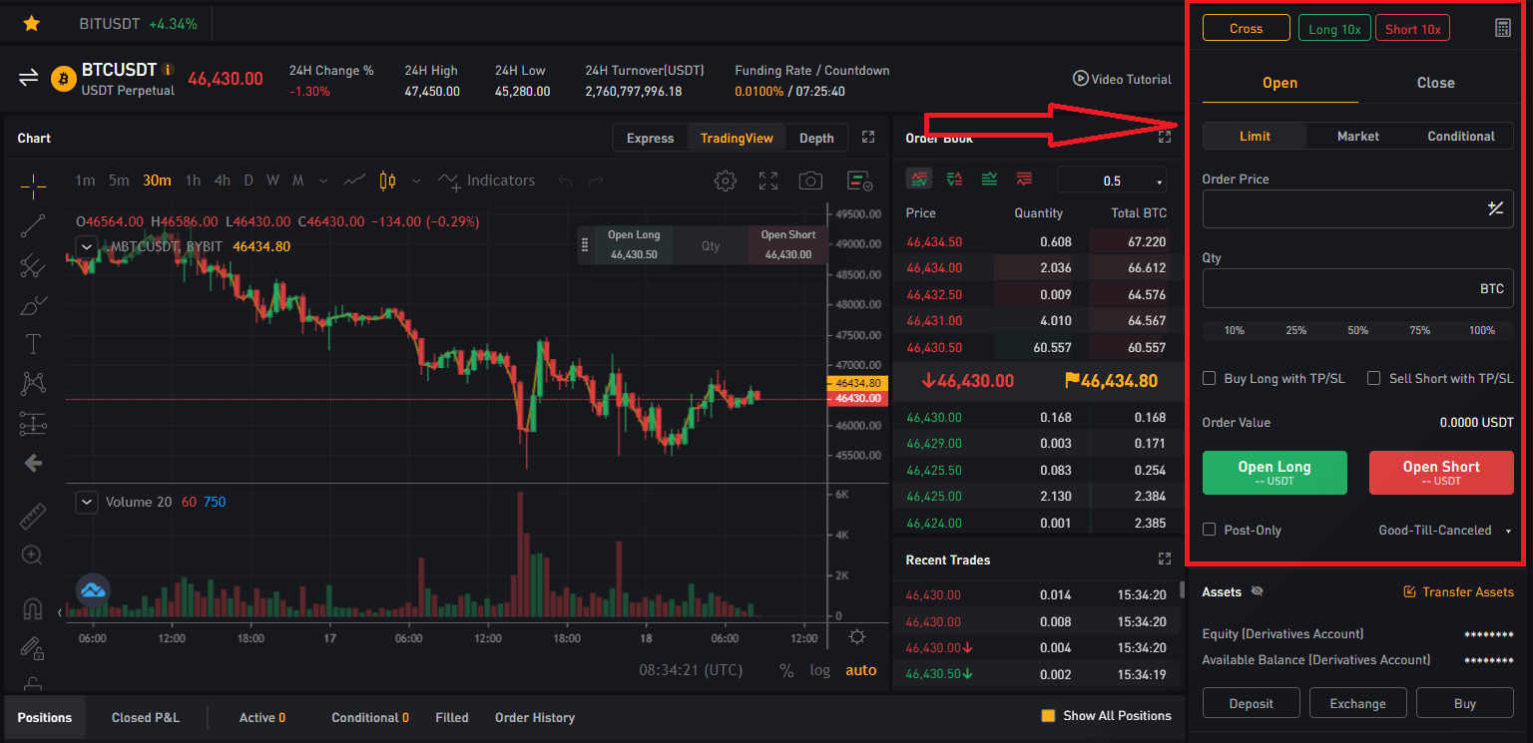Open Transfer Assets

tap(1458, 591)
